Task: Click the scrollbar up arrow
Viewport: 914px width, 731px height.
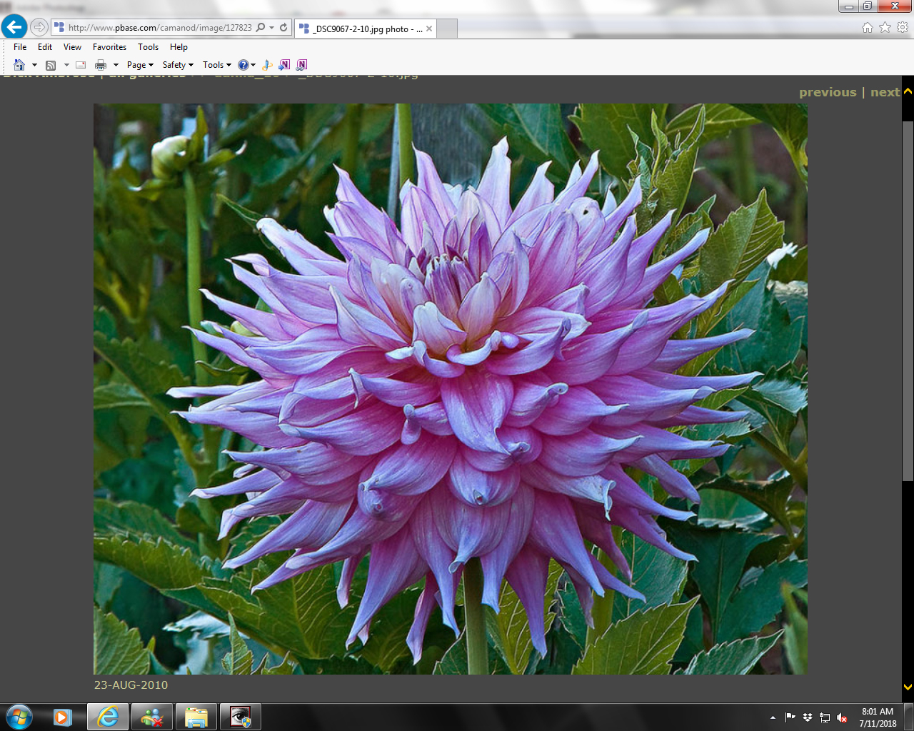Action: coord(908,91)
